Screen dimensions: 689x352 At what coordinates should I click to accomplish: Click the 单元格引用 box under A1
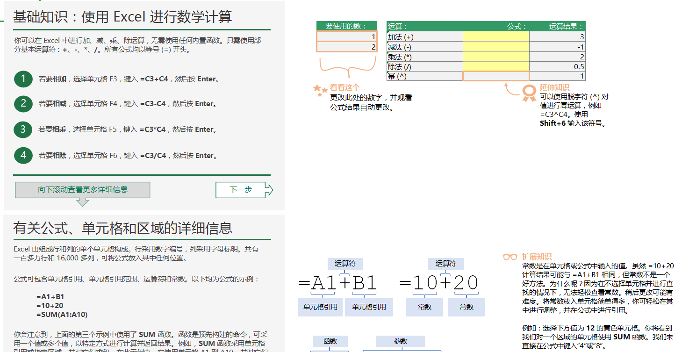(320, 307)
